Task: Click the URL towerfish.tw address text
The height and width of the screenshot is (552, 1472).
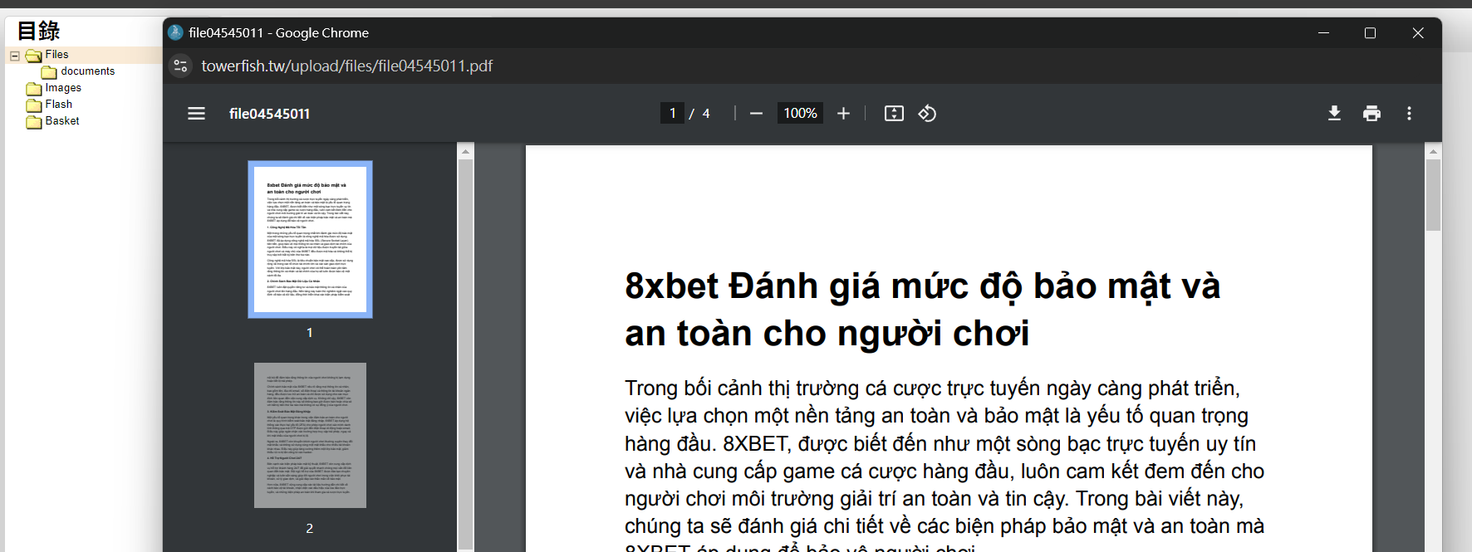Action: pyautogui.click(x=346, y=66)
